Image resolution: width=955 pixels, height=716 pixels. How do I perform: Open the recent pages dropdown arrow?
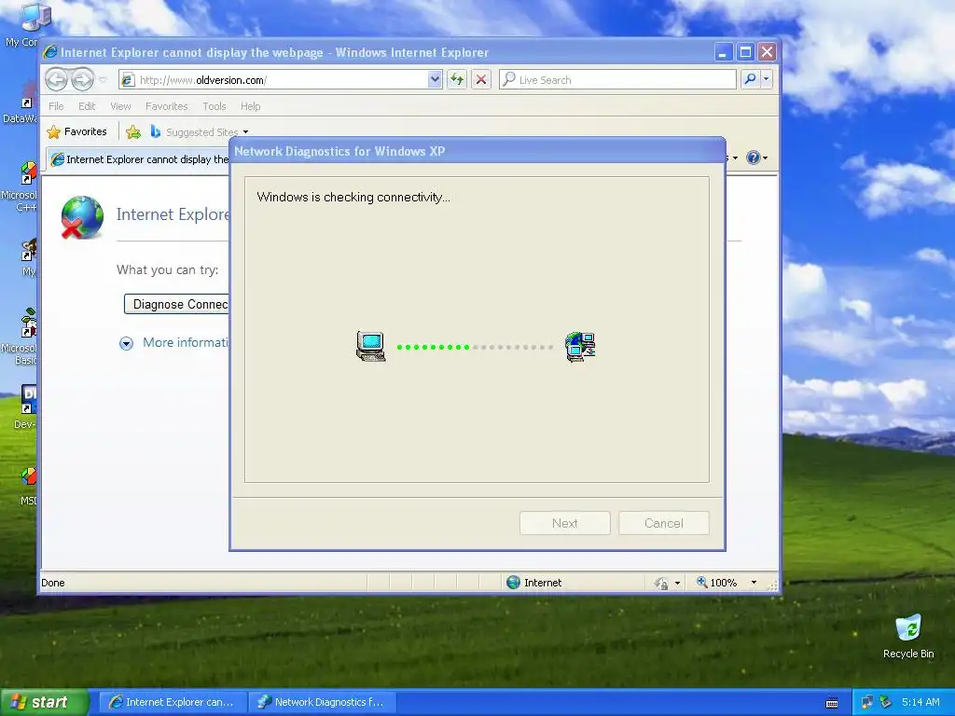tap(103, 80)
